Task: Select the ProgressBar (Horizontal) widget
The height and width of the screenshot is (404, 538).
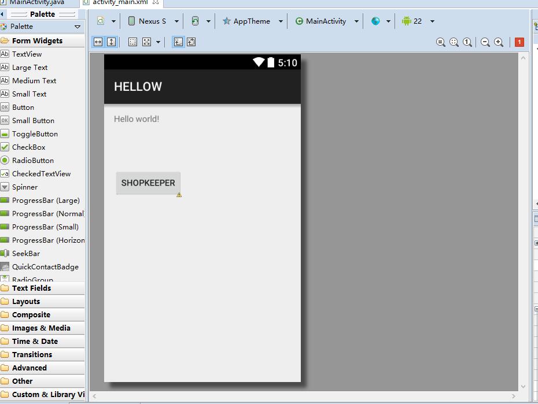Action: [x=42, y=240]
